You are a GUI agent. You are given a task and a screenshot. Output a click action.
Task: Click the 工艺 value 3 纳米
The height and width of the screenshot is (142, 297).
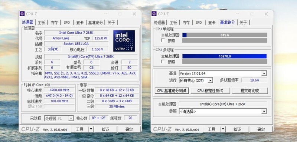point(53,49)
